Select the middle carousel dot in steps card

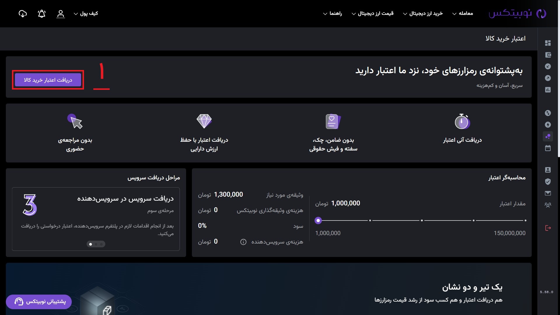point(96,244)
